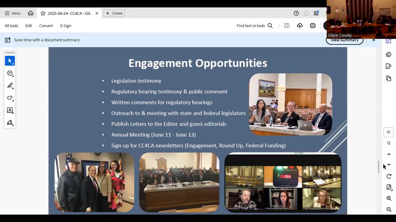Click the Create new button
This screenshot has width=396, height=222.
(114, 13)
